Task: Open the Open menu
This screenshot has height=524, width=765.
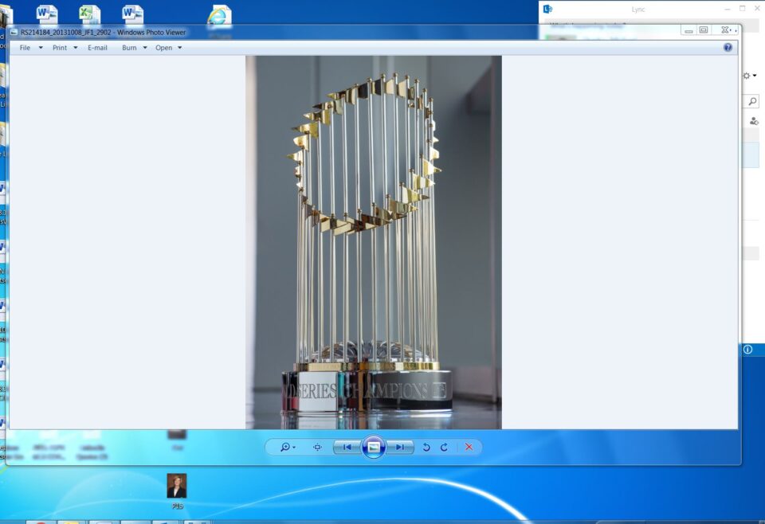Action: point(164,48)
